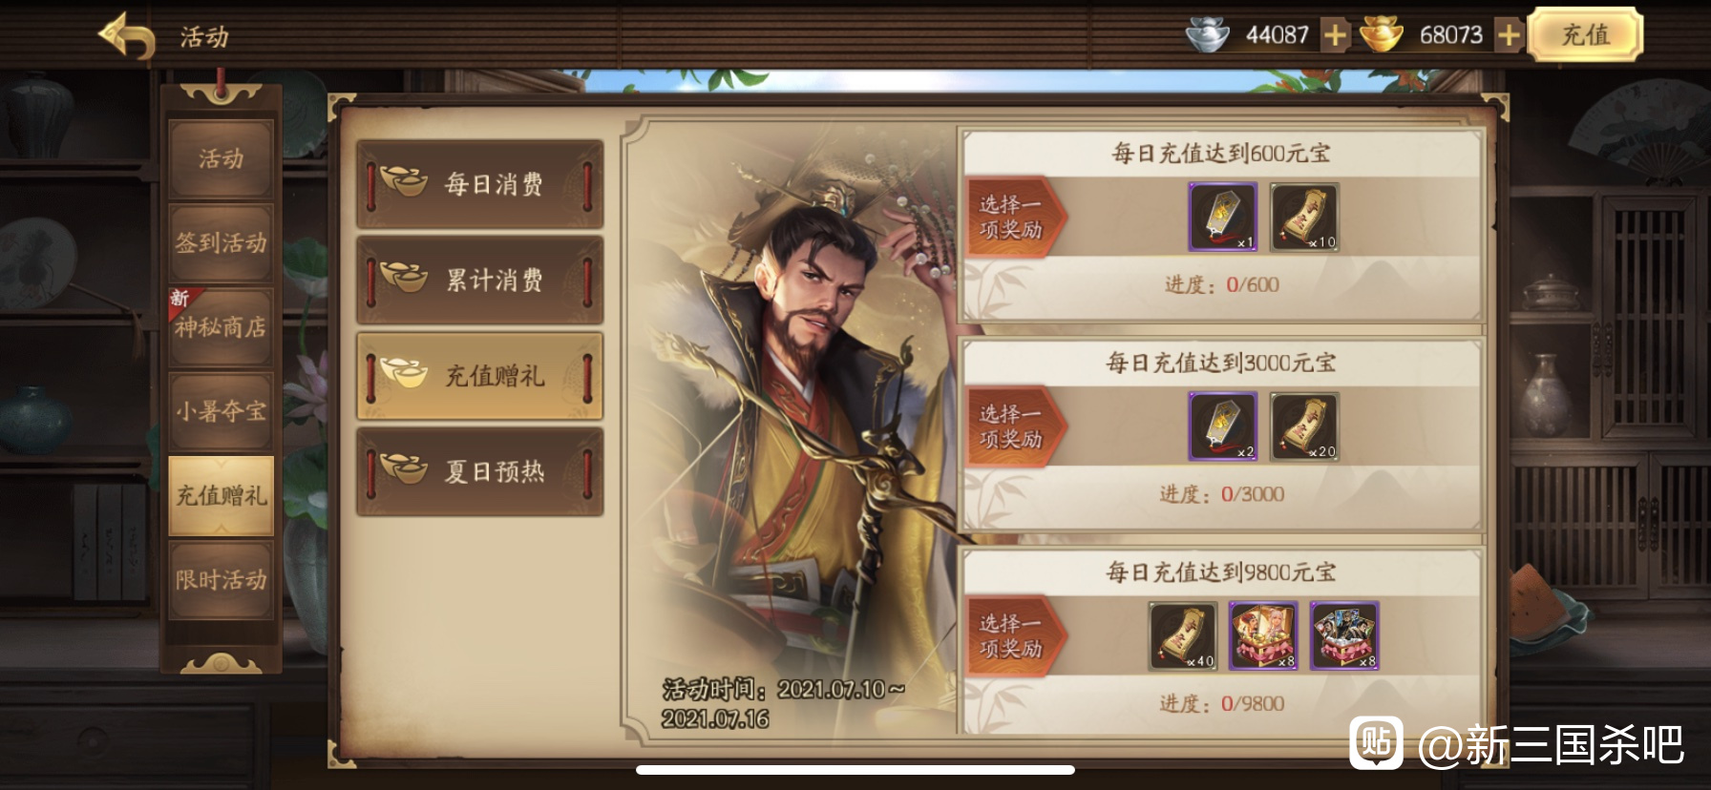
Task: Open the 每日消费 tab
Action: point(480,184)
